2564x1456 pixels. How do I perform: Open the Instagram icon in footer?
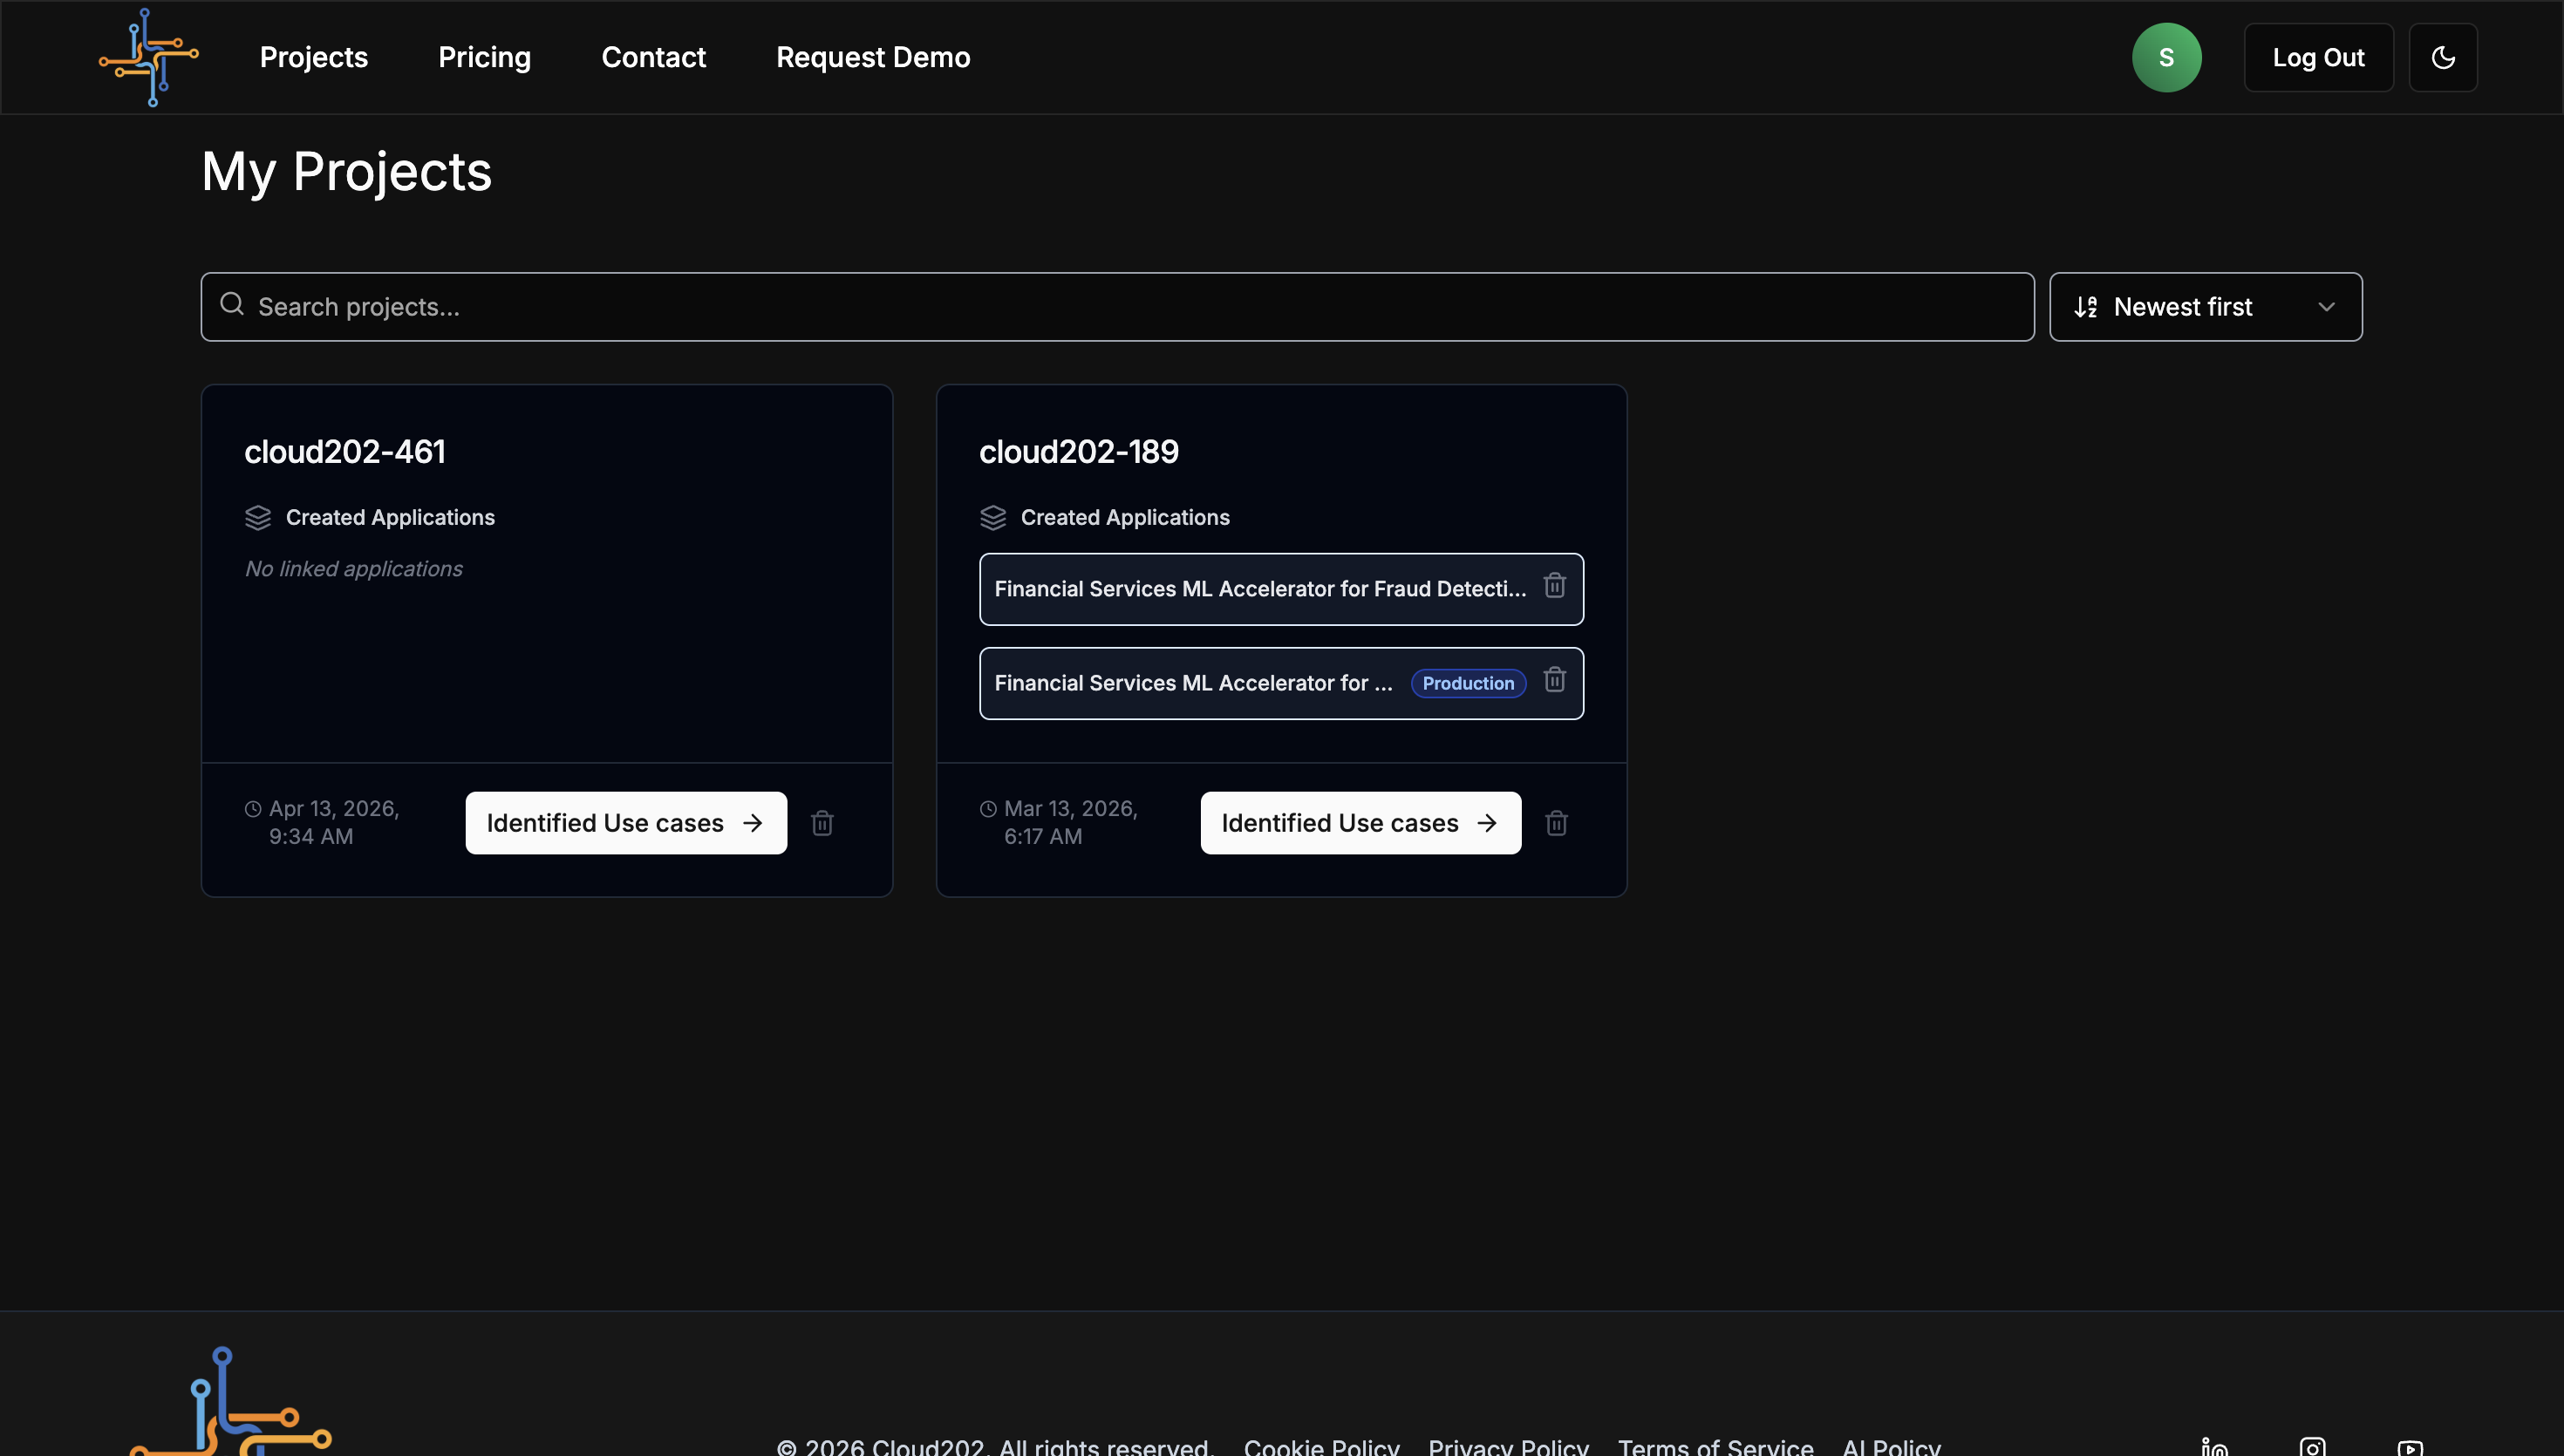click(2312, 1446)
